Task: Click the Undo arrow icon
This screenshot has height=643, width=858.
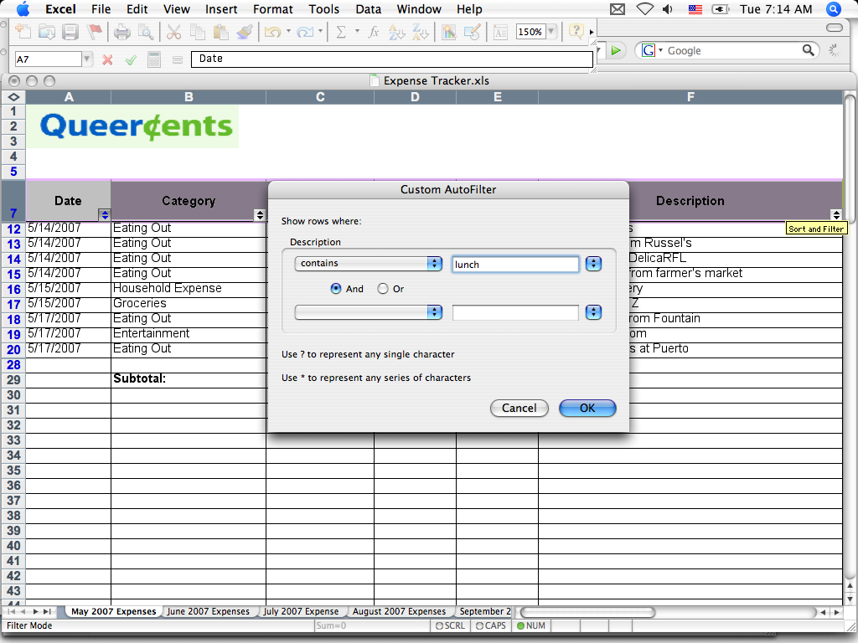Action: click(272, 33)
